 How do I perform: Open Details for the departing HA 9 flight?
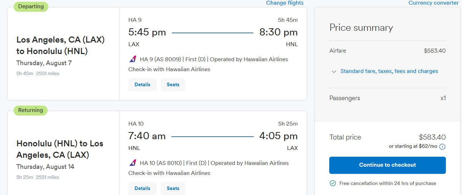pos(142,85)
